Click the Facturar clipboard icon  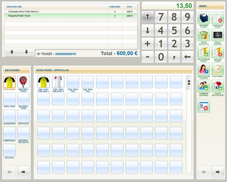[x=218, y=69]
